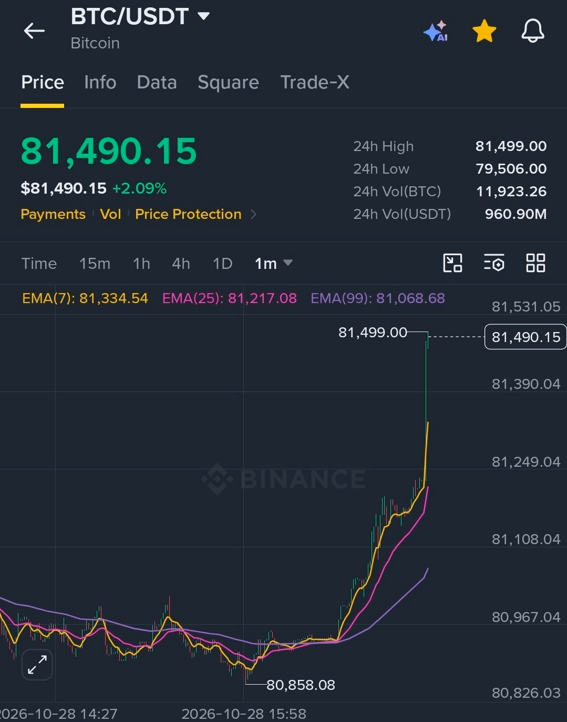Tap the Vol tag link
Screen dimensions: 567x722
(x=110, y=214)
